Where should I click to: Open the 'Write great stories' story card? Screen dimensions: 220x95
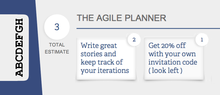pos(106,59)
